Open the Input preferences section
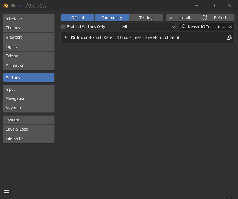 click(x=29, y=89)
